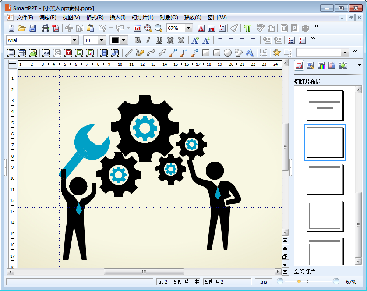Select the straight line drawing tool
367x291 pixels.
(129, 53)
